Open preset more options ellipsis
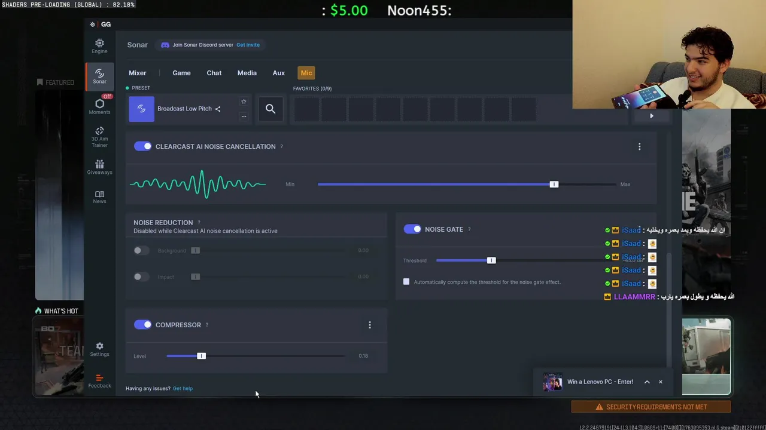766x430 pixels. tap(244, 116)
